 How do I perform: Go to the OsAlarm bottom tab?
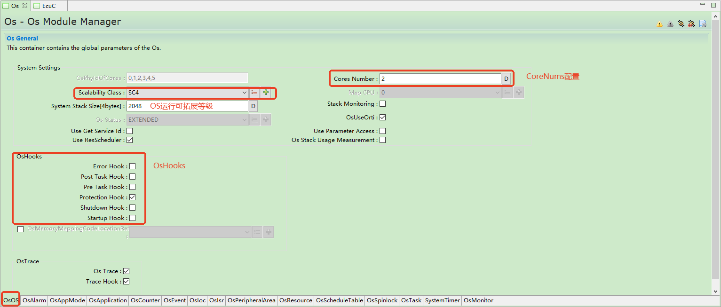coord(34,300)
